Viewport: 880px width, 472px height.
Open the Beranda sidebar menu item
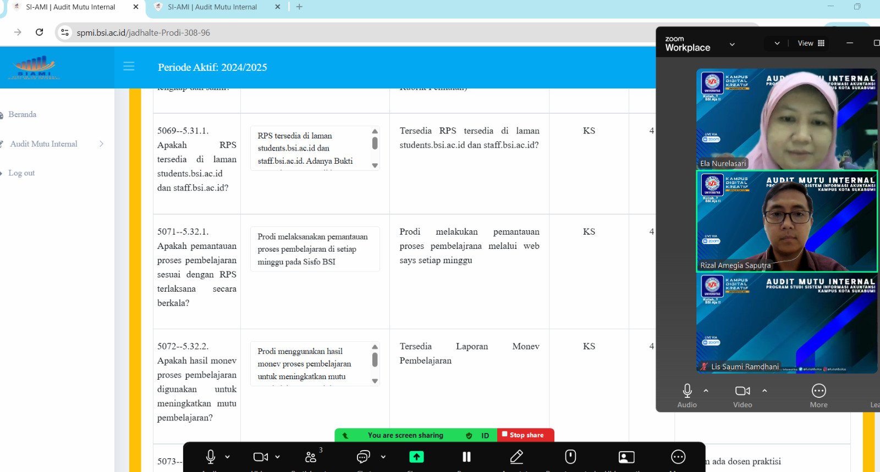click(23, 114)
